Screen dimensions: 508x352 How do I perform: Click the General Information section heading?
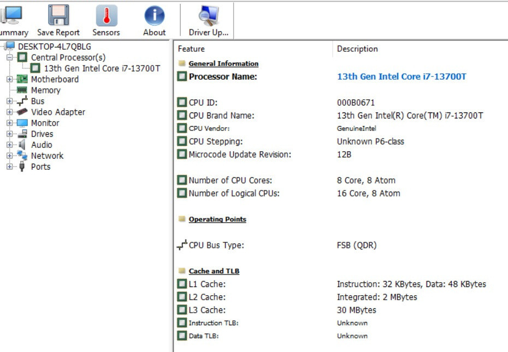[x=223, y=63]
